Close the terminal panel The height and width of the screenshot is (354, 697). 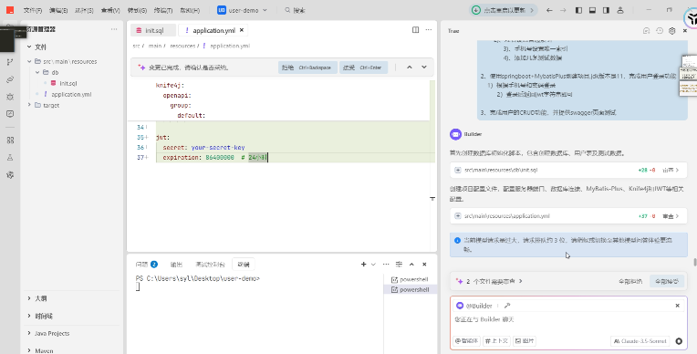pyautogui.click(x=424, y=265)
